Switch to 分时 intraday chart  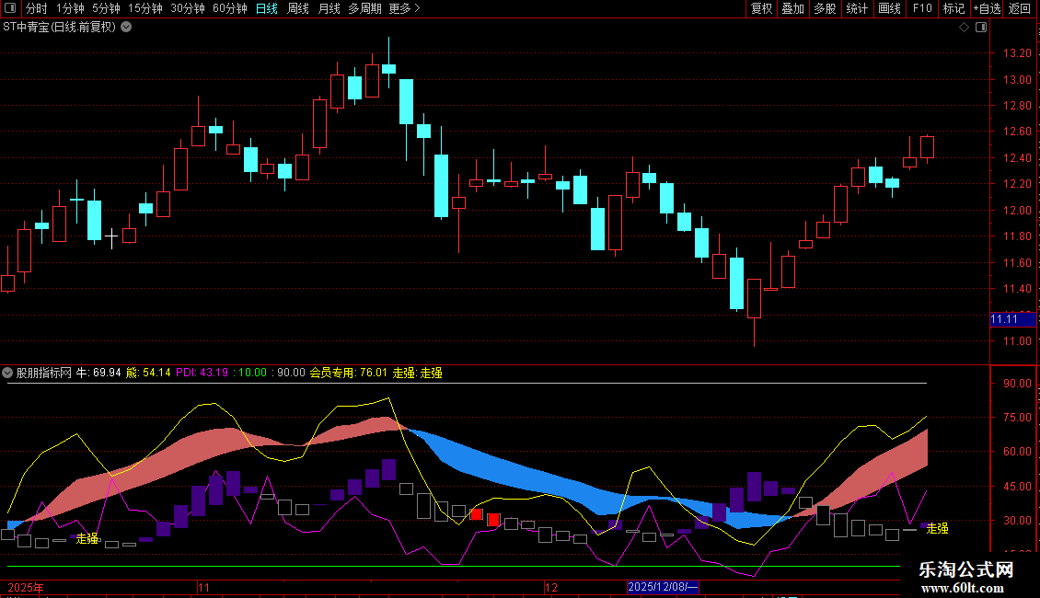pos(37,8)
